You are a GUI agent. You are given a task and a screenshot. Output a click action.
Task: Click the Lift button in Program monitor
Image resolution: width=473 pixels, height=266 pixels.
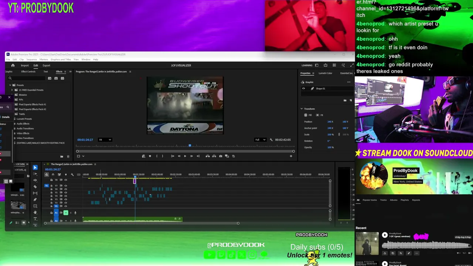pos(208,156)
